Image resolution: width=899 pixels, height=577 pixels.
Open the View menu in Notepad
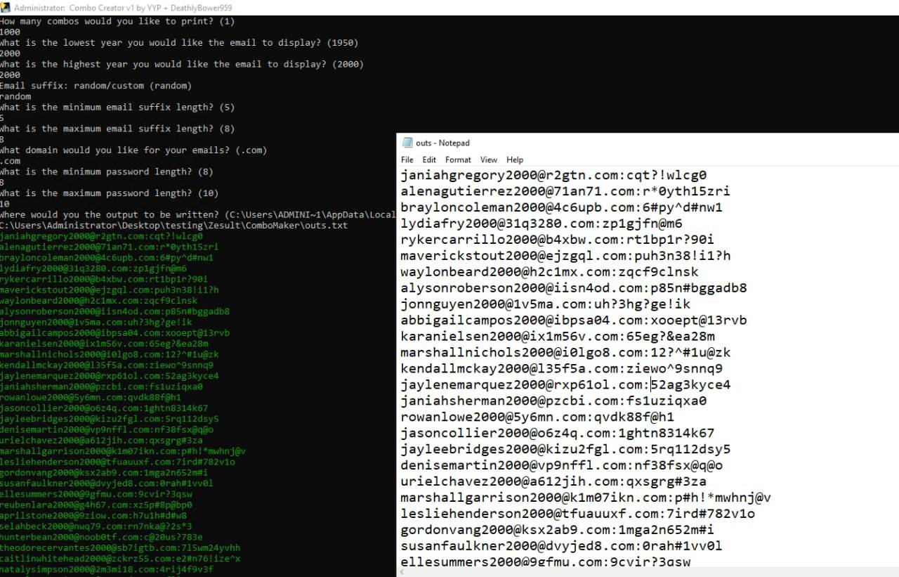coord(489,160)
